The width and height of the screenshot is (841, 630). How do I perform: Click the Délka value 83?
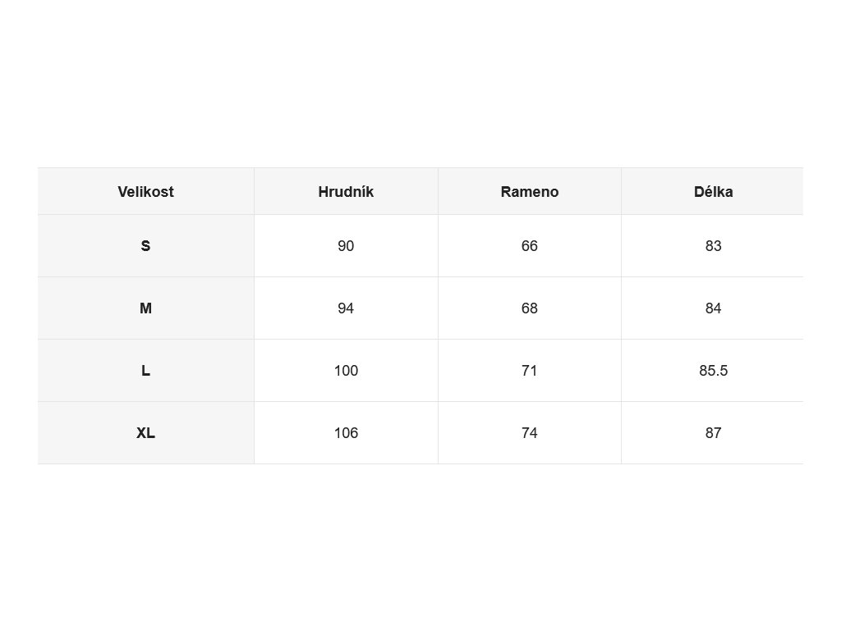(714, 246)
